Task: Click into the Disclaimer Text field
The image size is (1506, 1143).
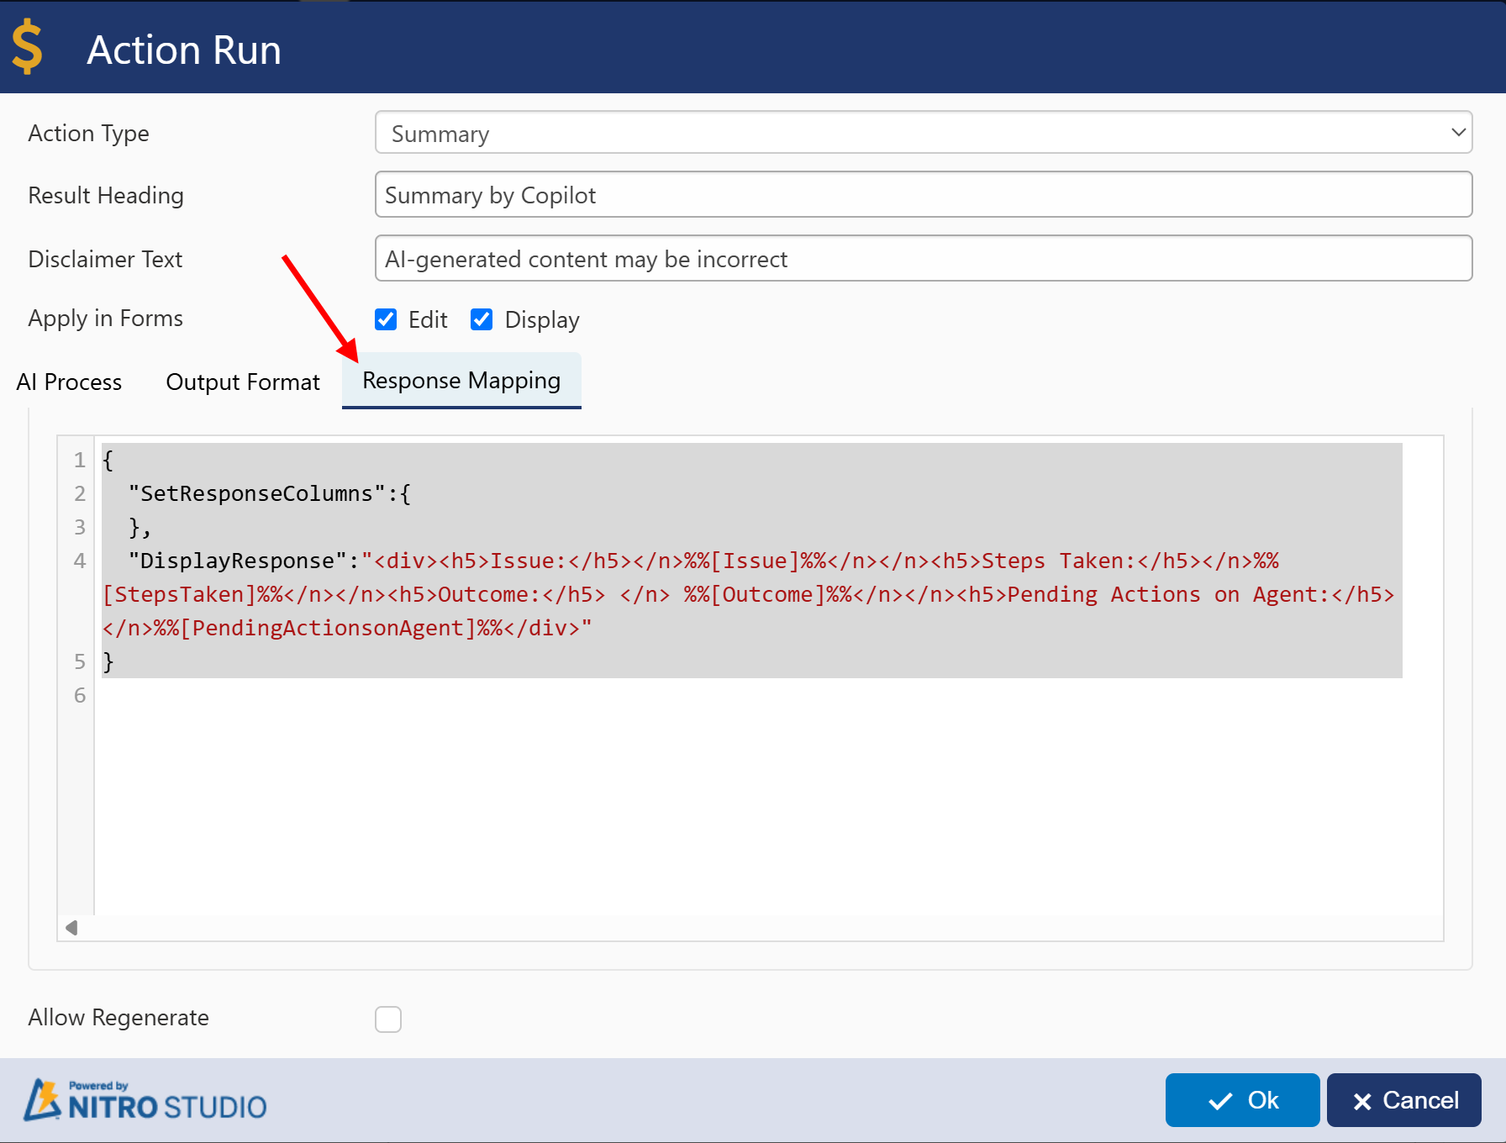Action: point(923,259)
